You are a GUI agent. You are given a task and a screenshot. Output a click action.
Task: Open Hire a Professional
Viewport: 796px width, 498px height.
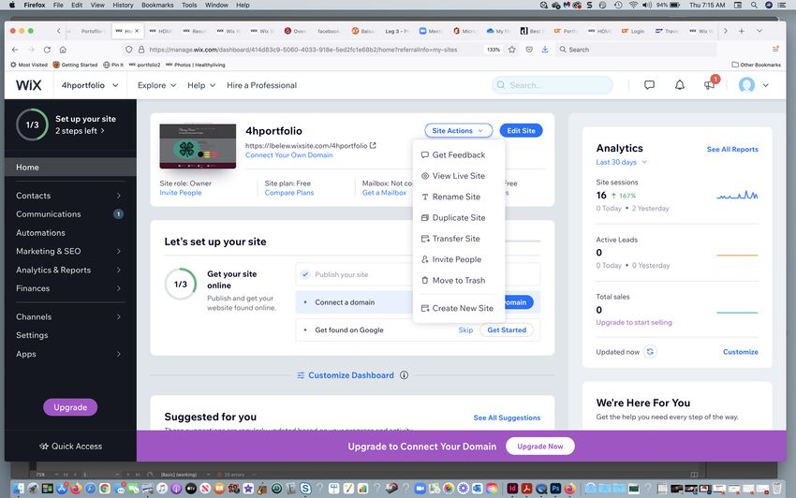261,85
